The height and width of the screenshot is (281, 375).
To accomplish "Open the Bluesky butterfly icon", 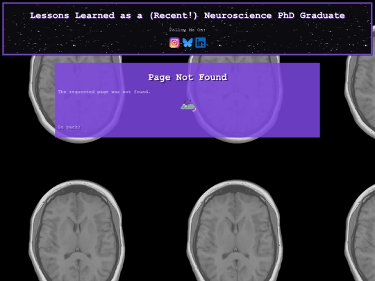I will (187, 43).
